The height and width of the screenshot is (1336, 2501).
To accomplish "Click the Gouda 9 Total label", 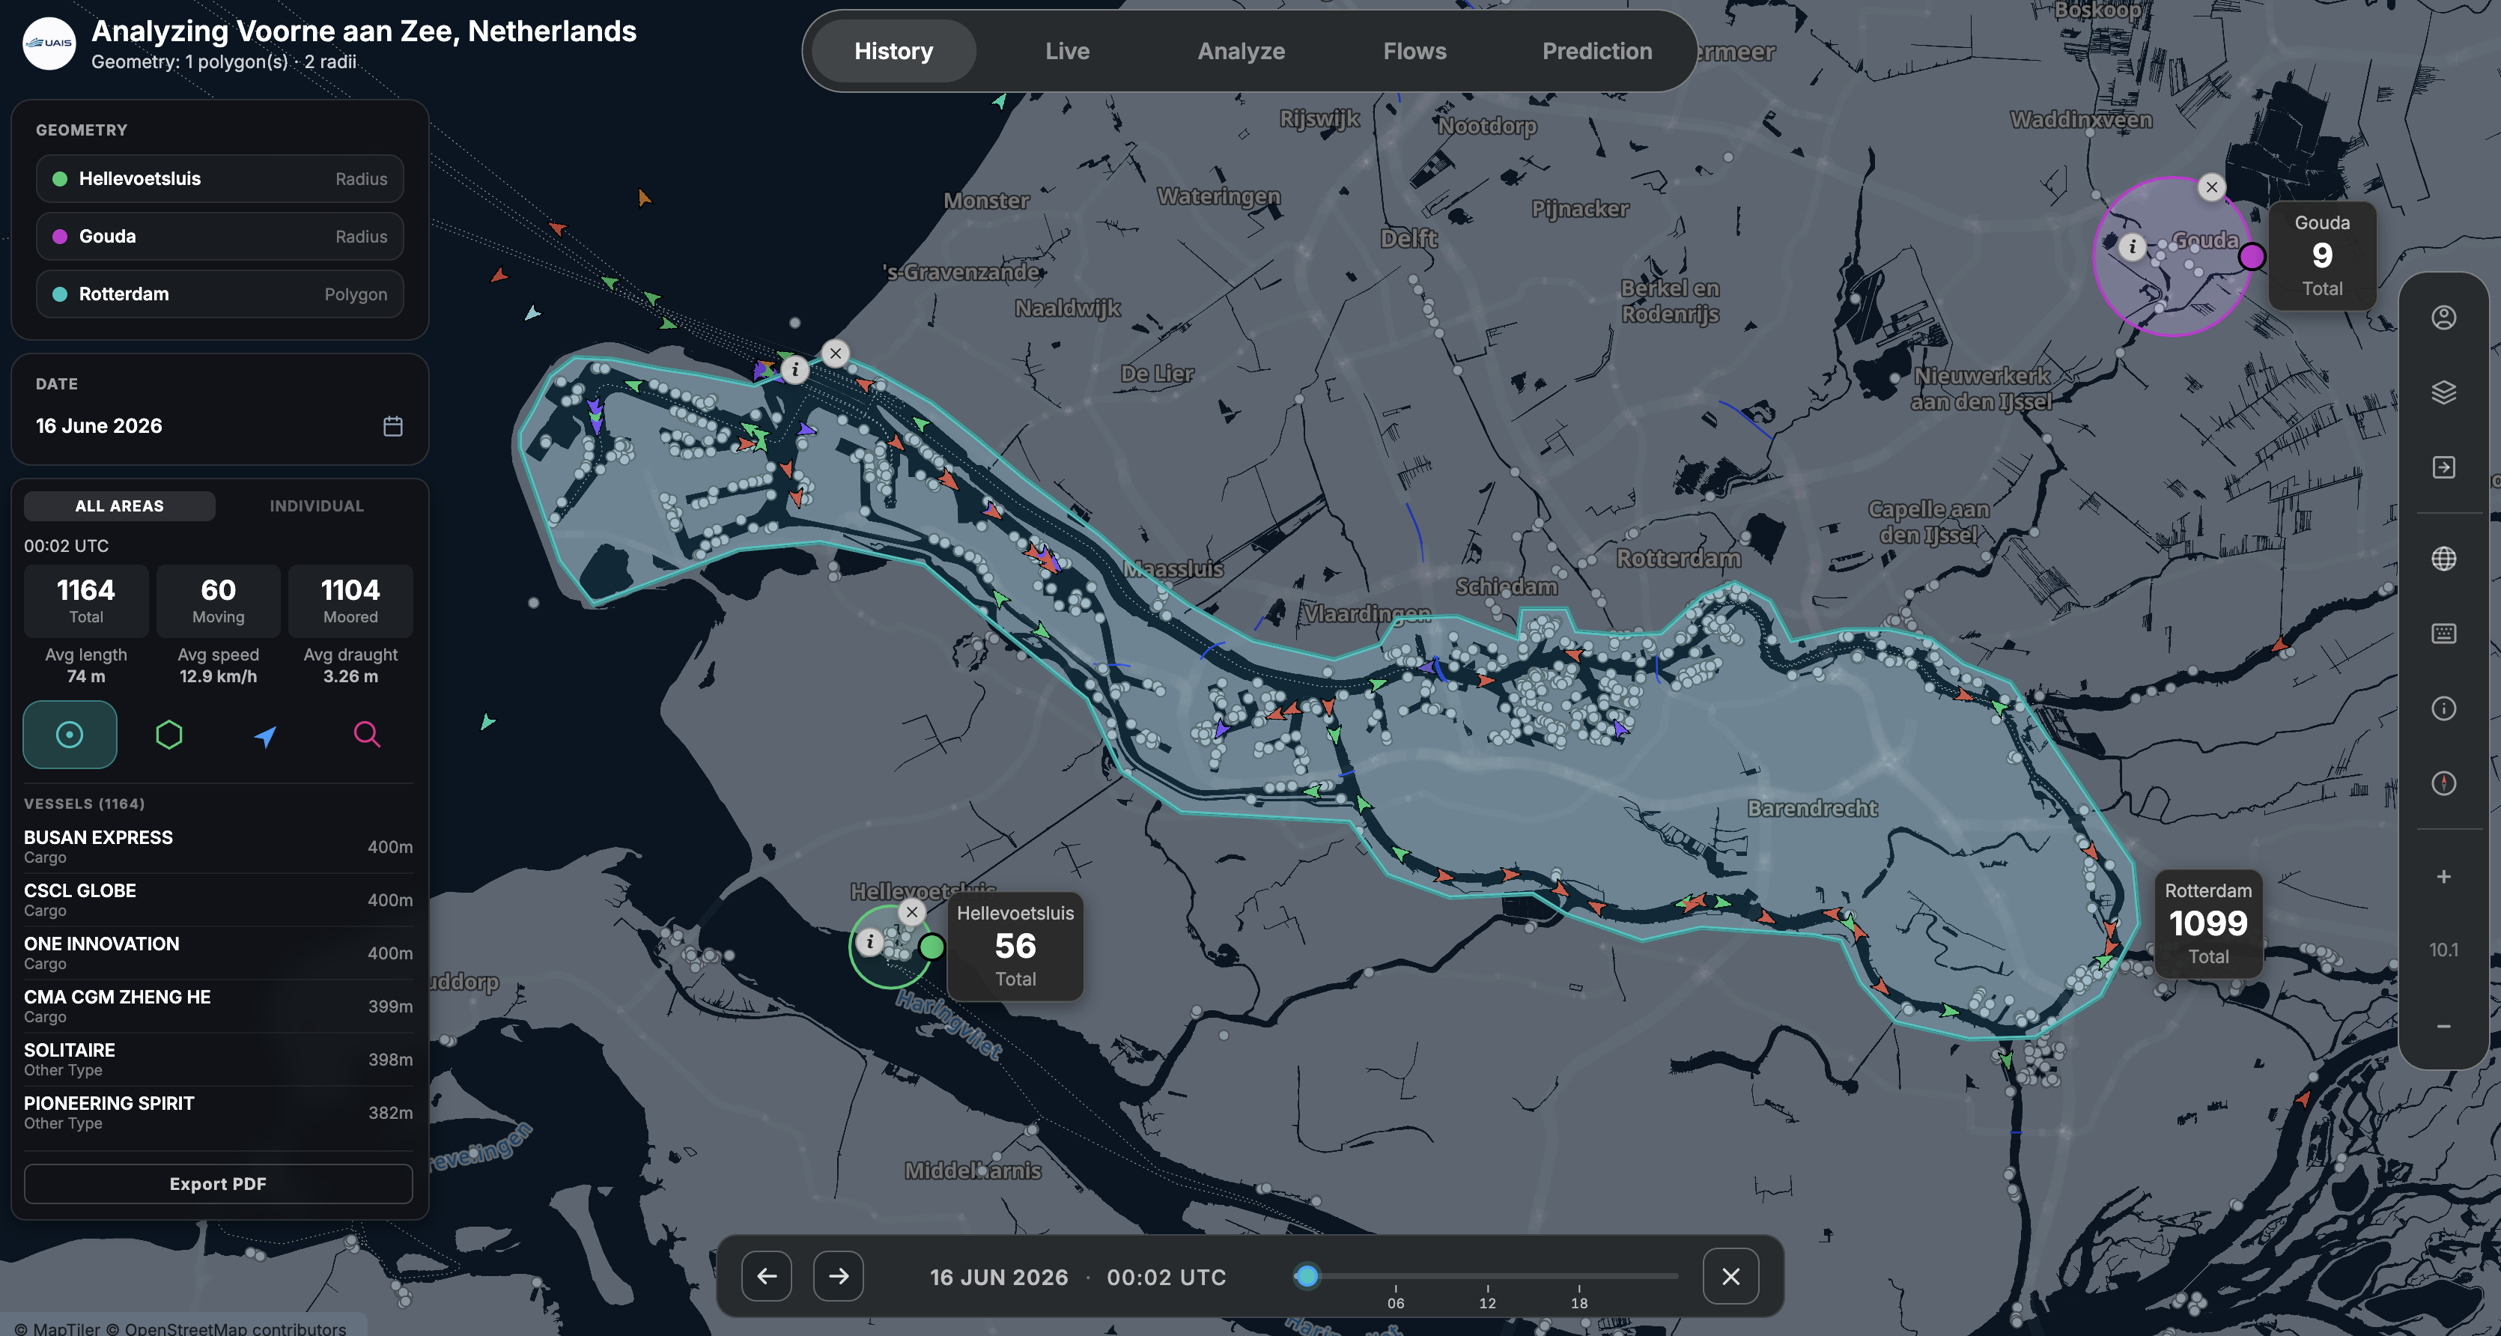I will [x=2321, y=255].
